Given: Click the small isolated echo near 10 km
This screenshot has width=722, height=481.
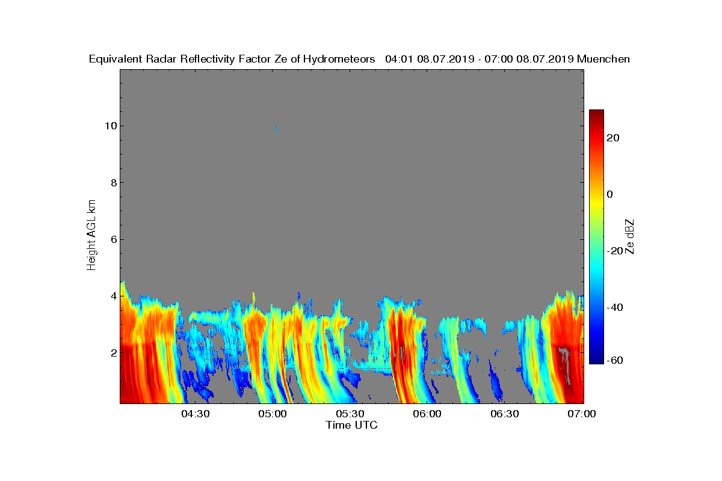Looking at the screenshot, I should click(x=276, y=129).
